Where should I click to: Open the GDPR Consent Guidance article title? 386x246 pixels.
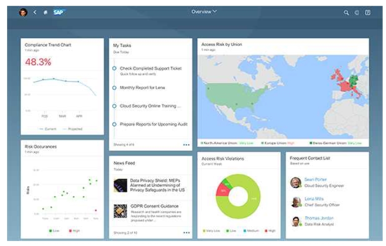coord(154,206)
